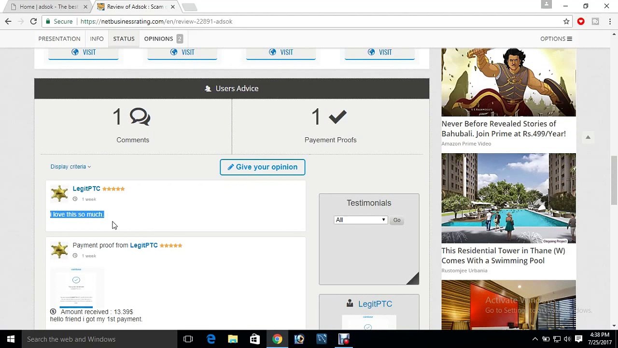Click the scroll-to-top arrow on the right
Viewport: 618px width, 348px height.
(588, 137)
